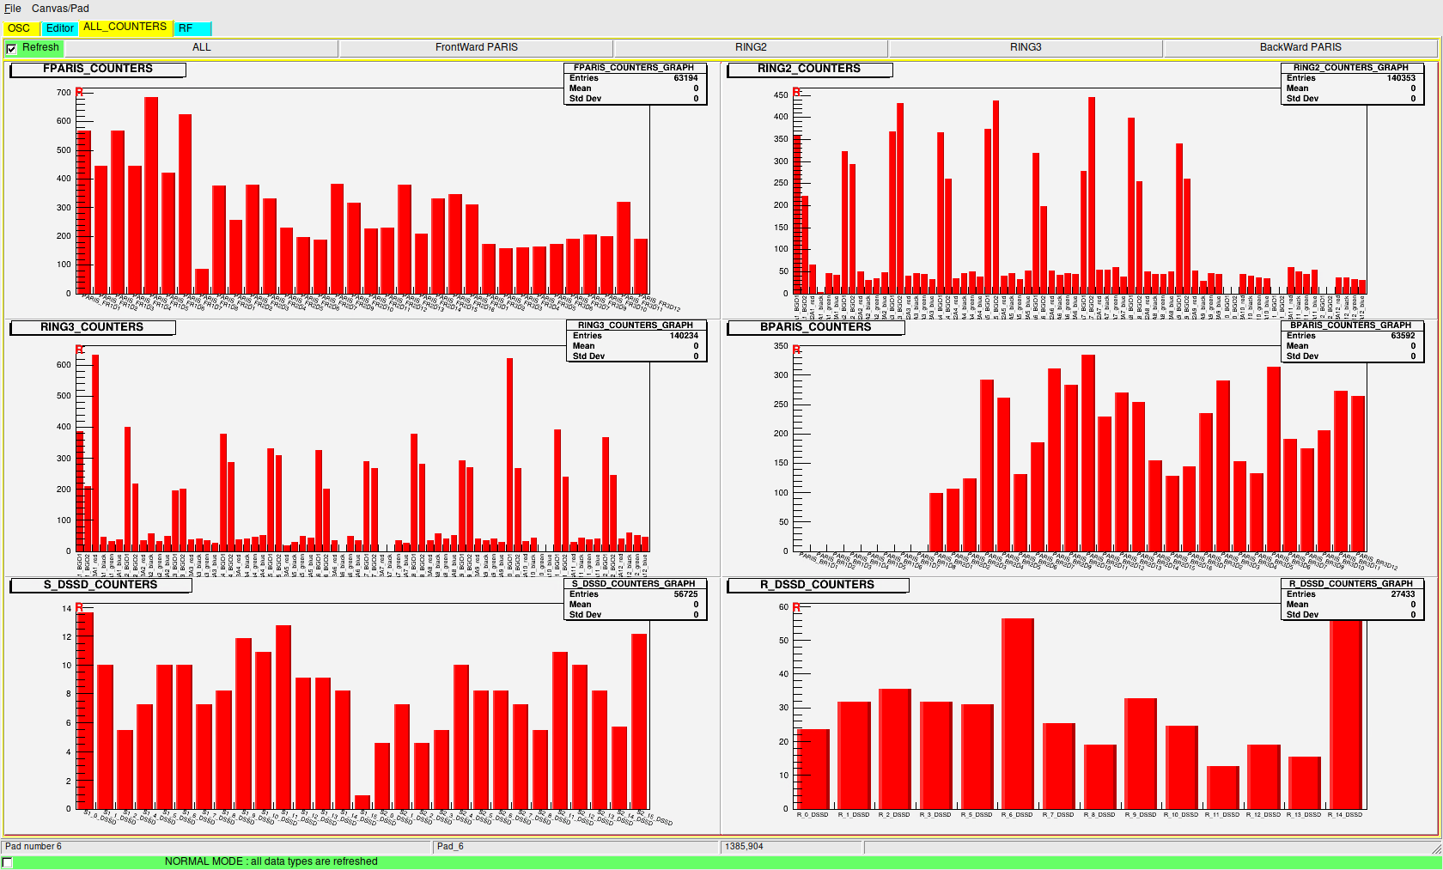Viewport: 1443px width, 870px height.
Task: Tick the checkbox in the bottom status bar
Action: click(x=8, y=862)
